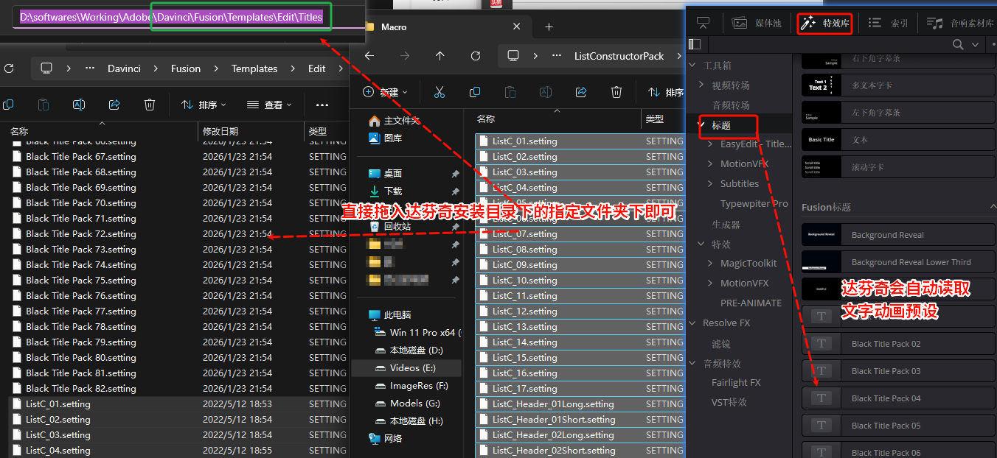The width and height of the screenshot is (997, 458).
Task: Choose the 多文本字卡 title preset
Action: (x=898, y=85)
